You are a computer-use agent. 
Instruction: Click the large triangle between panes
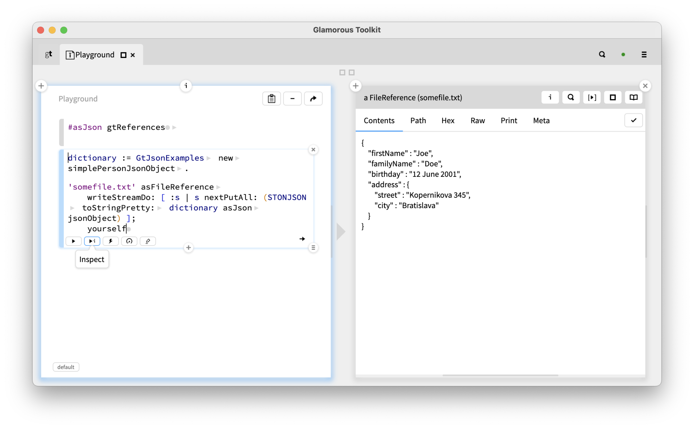pyautogui.click(x=341, y=231)
